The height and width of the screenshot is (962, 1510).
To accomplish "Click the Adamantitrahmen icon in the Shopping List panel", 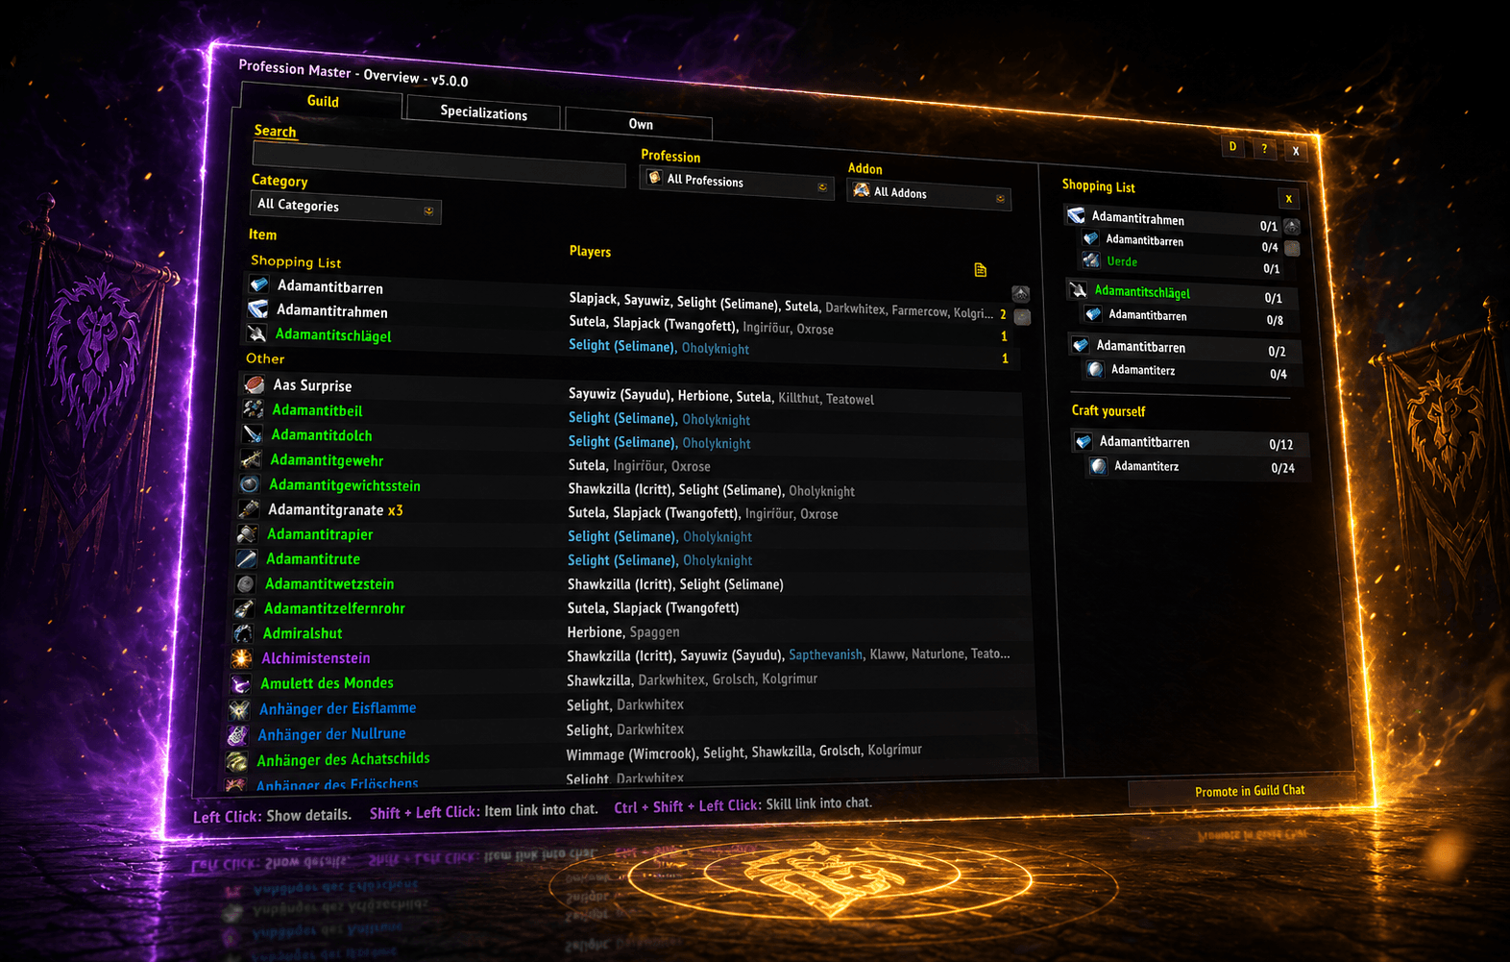I will tap(1077, 215).
